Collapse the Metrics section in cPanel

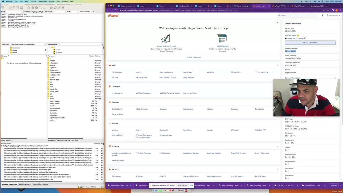click(x=277, y=123)
